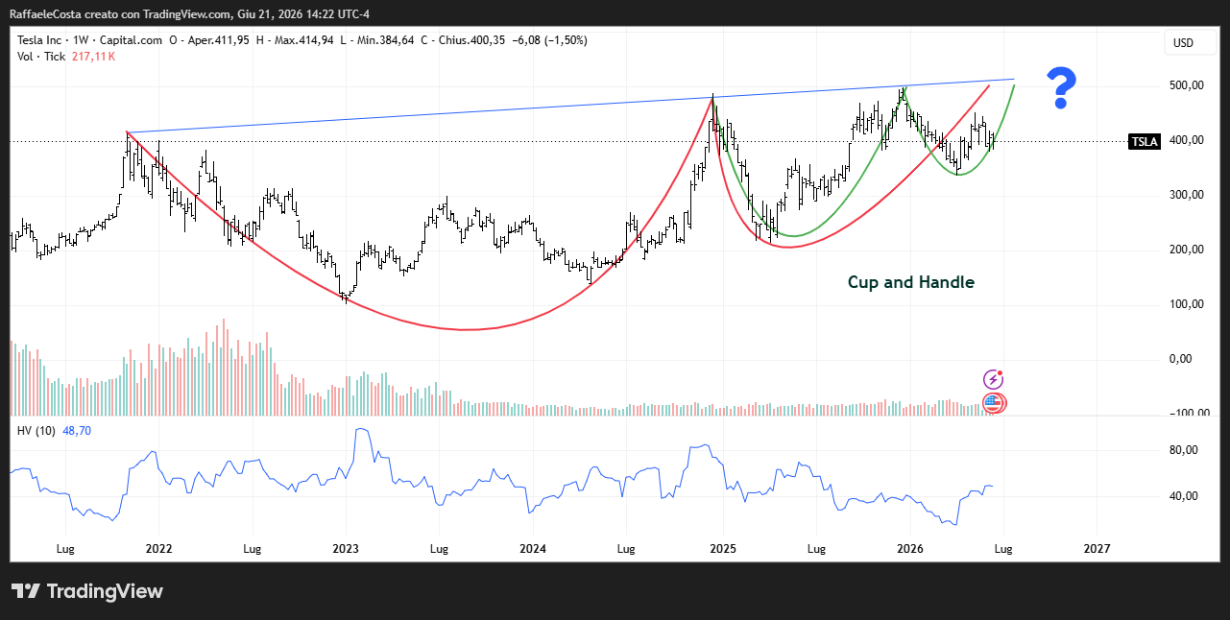Select the Cup and Handle text annotation

tap(910, 282)
